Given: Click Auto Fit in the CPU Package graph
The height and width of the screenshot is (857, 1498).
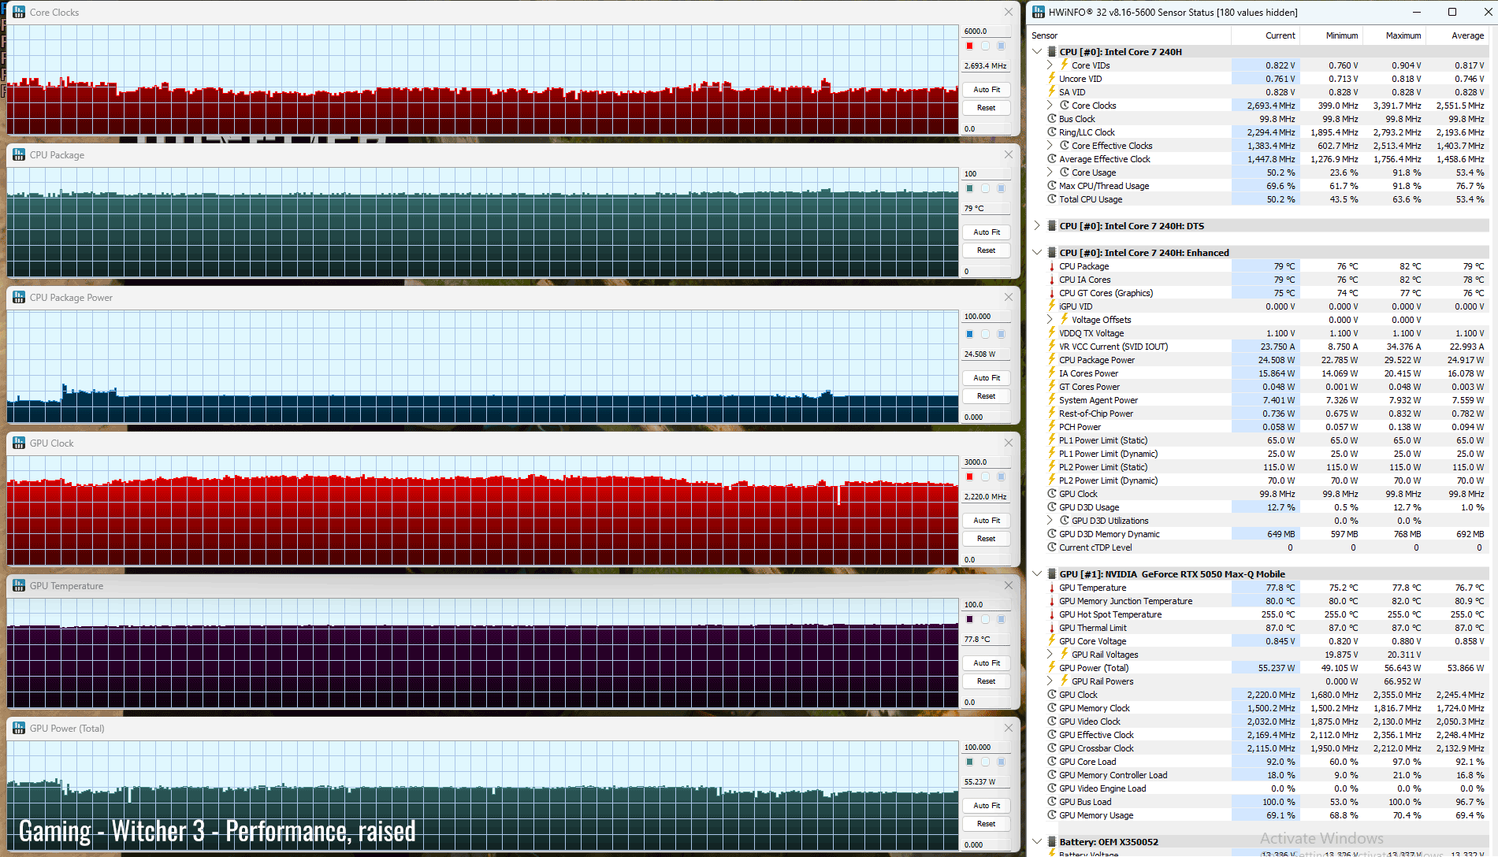Looking at the screenshot, I should coord(987,232).
